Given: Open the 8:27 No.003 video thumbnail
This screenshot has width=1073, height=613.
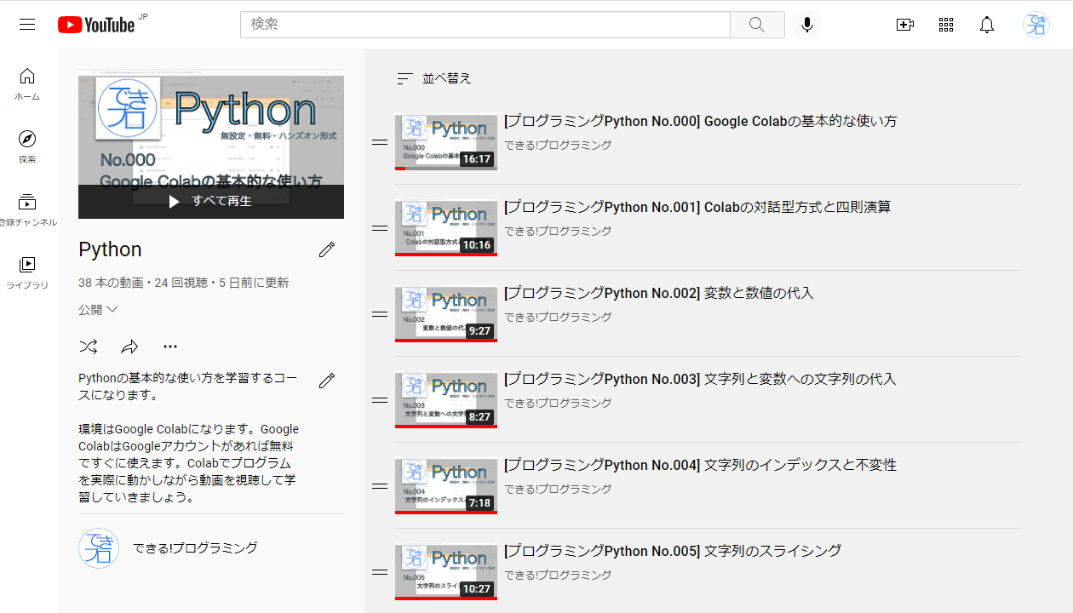Looking at the screenshot, I should (x=446, y=400).
